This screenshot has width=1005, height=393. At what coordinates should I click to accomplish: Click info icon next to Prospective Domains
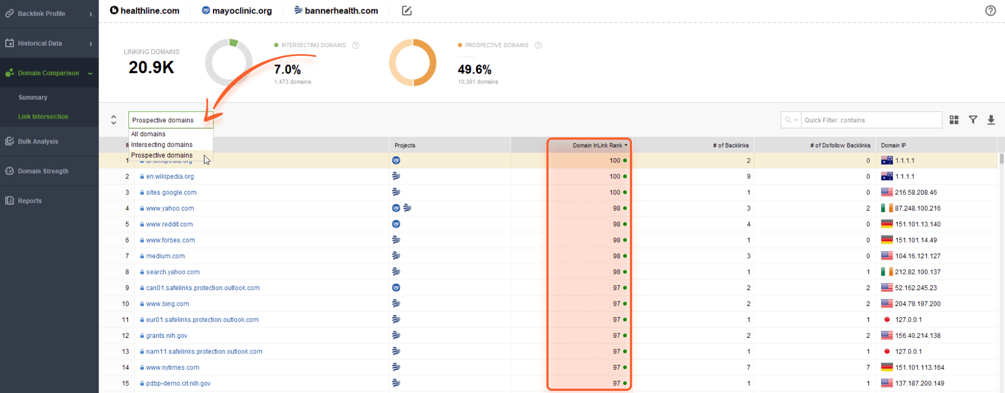[x=538, y=45]
